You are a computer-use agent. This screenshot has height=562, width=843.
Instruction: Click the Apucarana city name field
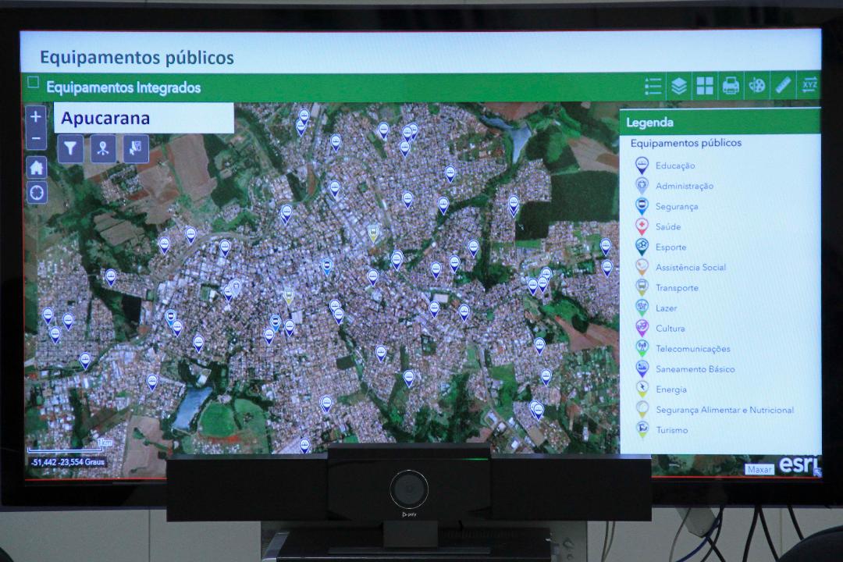pos(144,119)
